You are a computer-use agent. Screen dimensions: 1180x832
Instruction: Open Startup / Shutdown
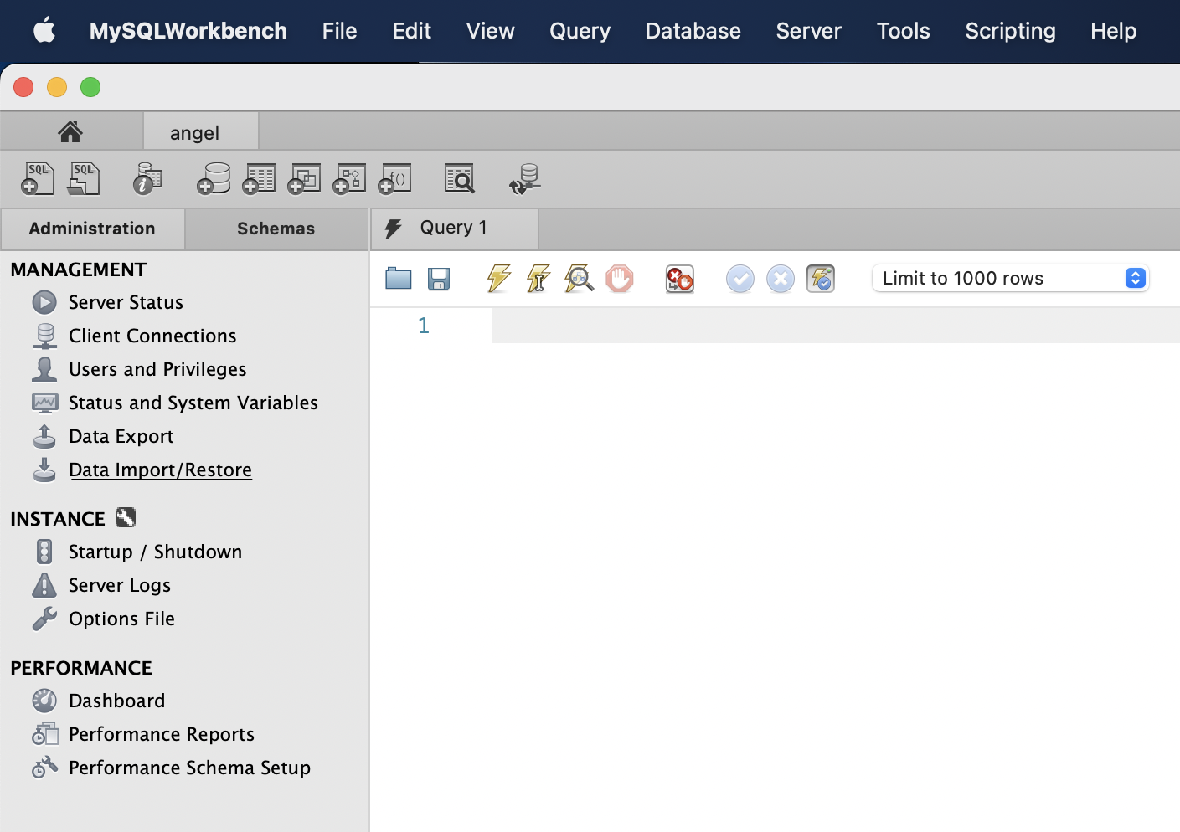pos(155,552)
